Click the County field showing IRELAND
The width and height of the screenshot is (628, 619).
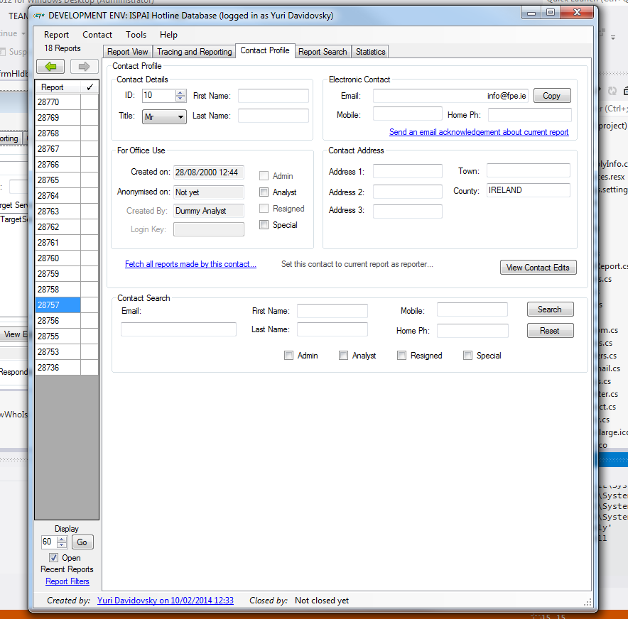pyautogui.click(x=529, y=190)
